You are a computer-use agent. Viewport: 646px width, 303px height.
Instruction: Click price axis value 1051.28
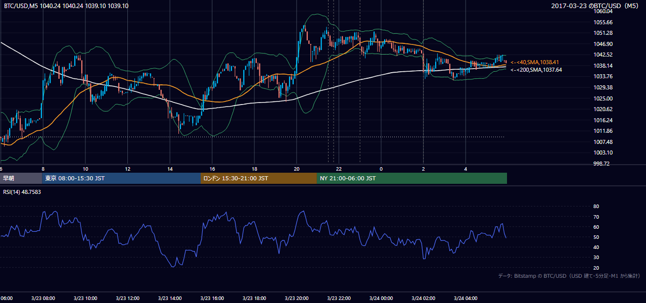pyautogui.click(x=603, y=33)
